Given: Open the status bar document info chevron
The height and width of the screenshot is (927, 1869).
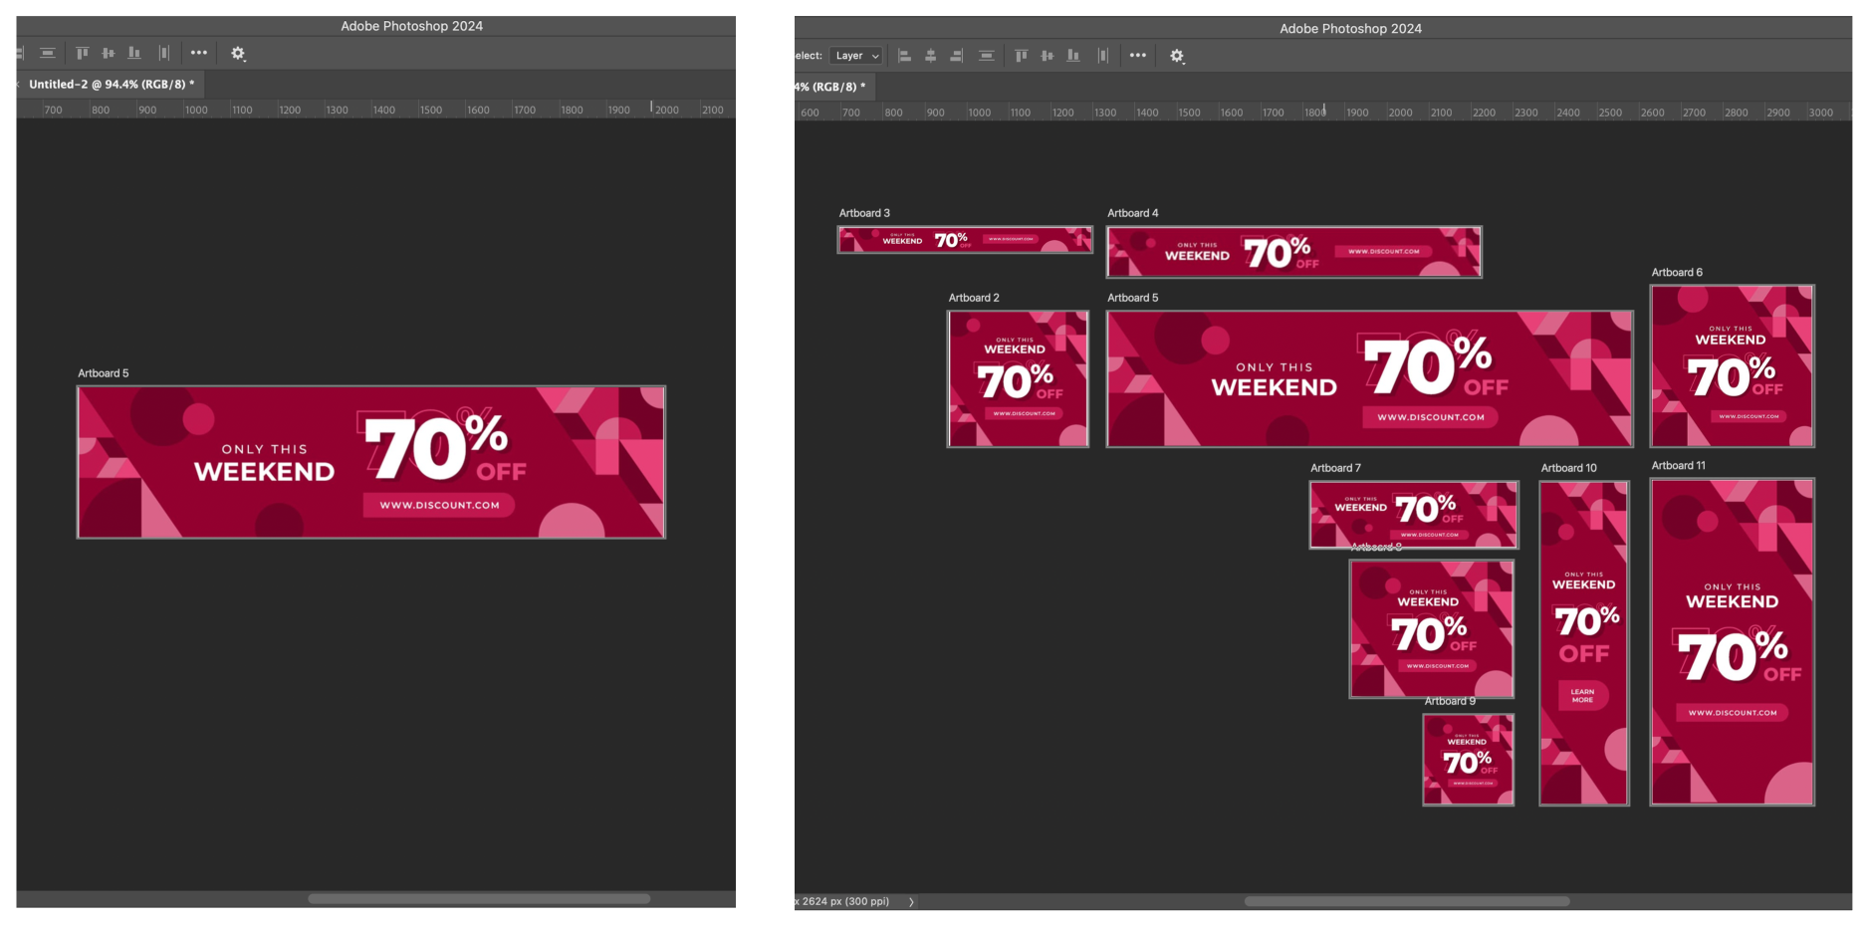Looking at the screenshot, I should point(910,901).
